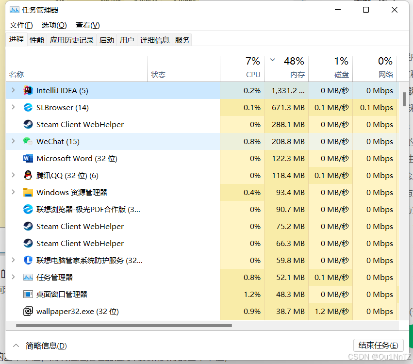Switch to the 性能 tab
413x364 pixels.
click(x=37, y=40)
